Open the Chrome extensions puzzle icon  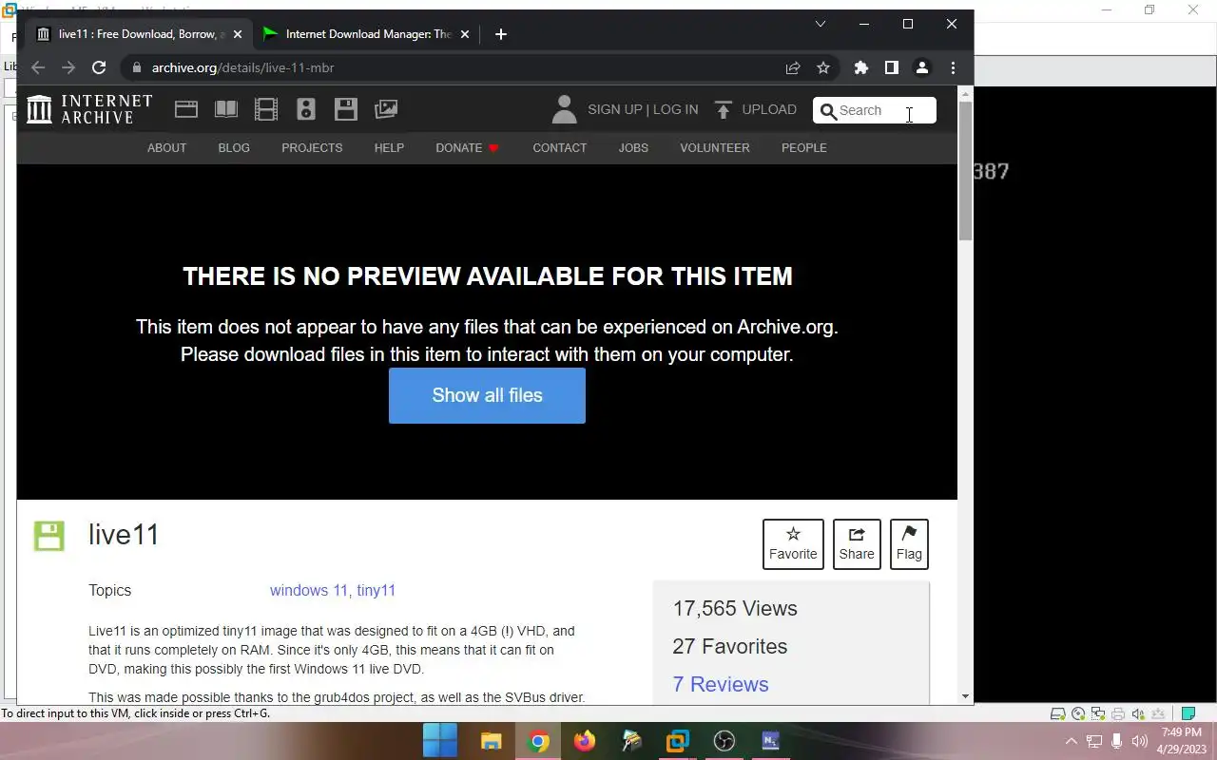pos(861,67)
